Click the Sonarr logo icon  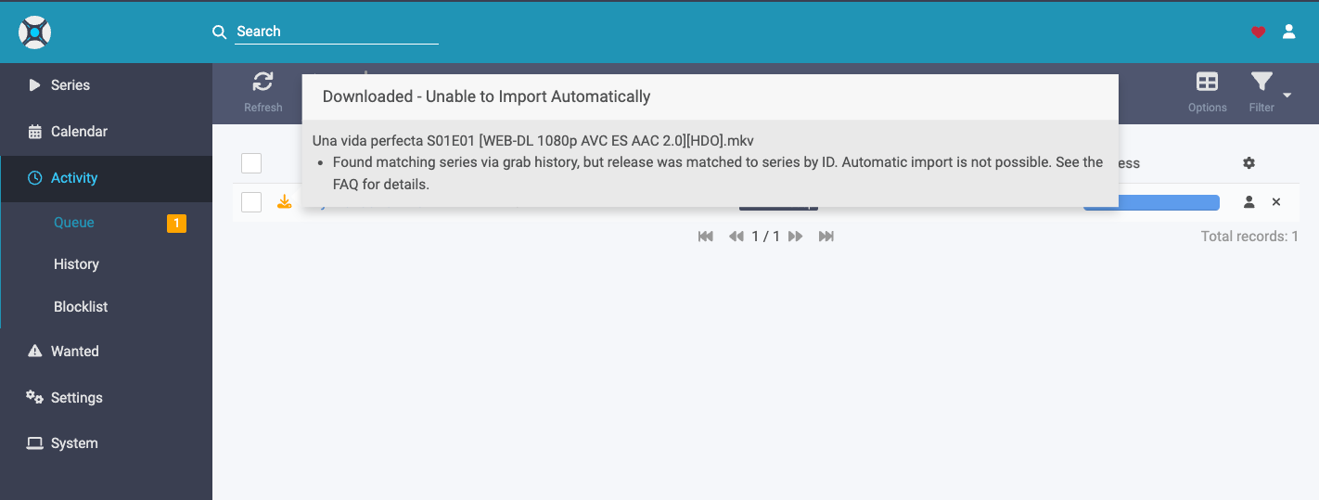[34, 32]
